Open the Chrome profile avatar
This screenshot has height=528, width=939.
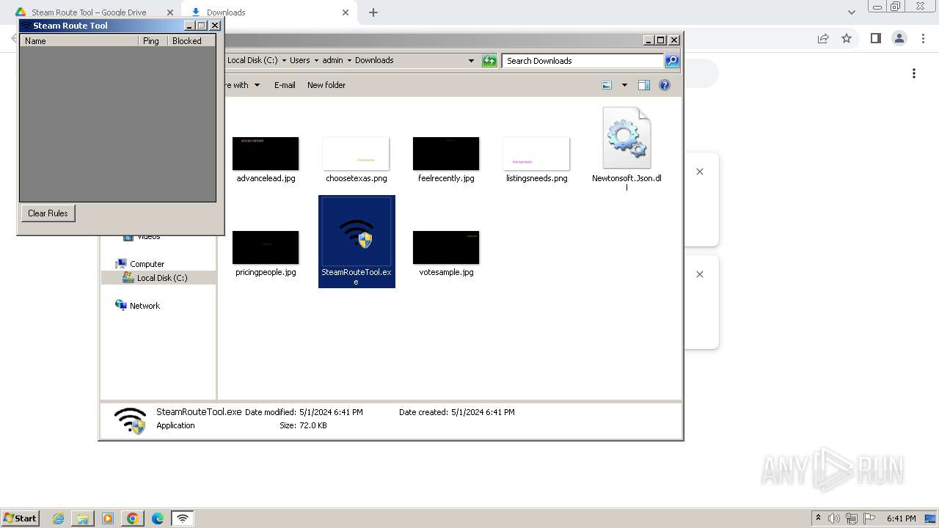[x=899, y=38]
